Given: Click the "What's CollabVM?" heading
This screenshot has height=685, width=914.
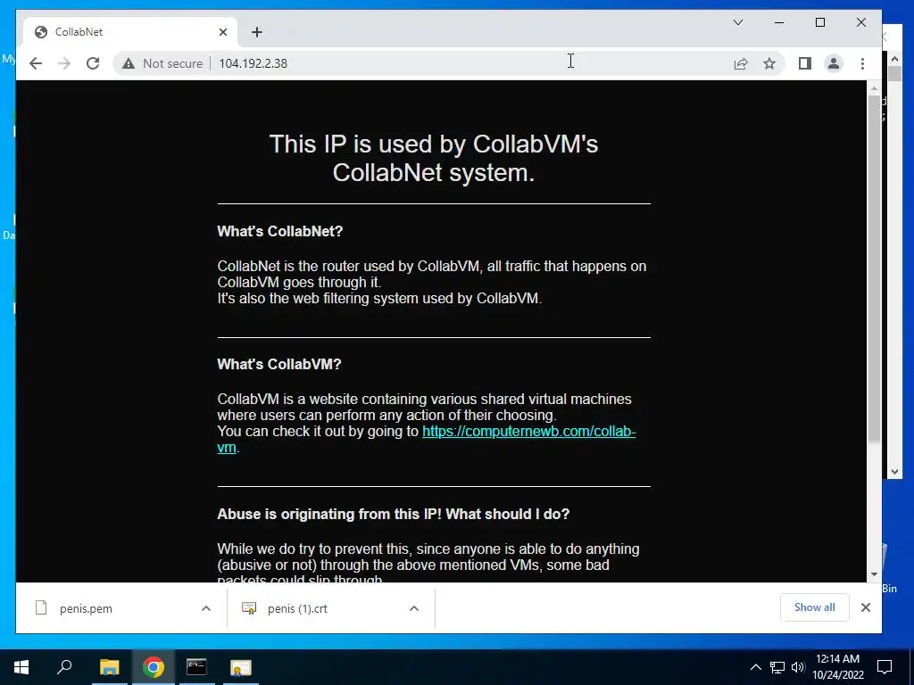Looking at the screenshot, I should click(x=279, y=364).
